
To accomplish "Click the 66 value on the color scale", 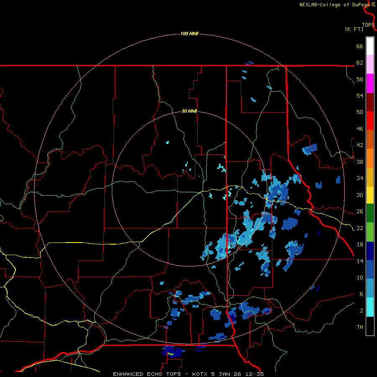I will pyautogui.click(x=360, y=46).
